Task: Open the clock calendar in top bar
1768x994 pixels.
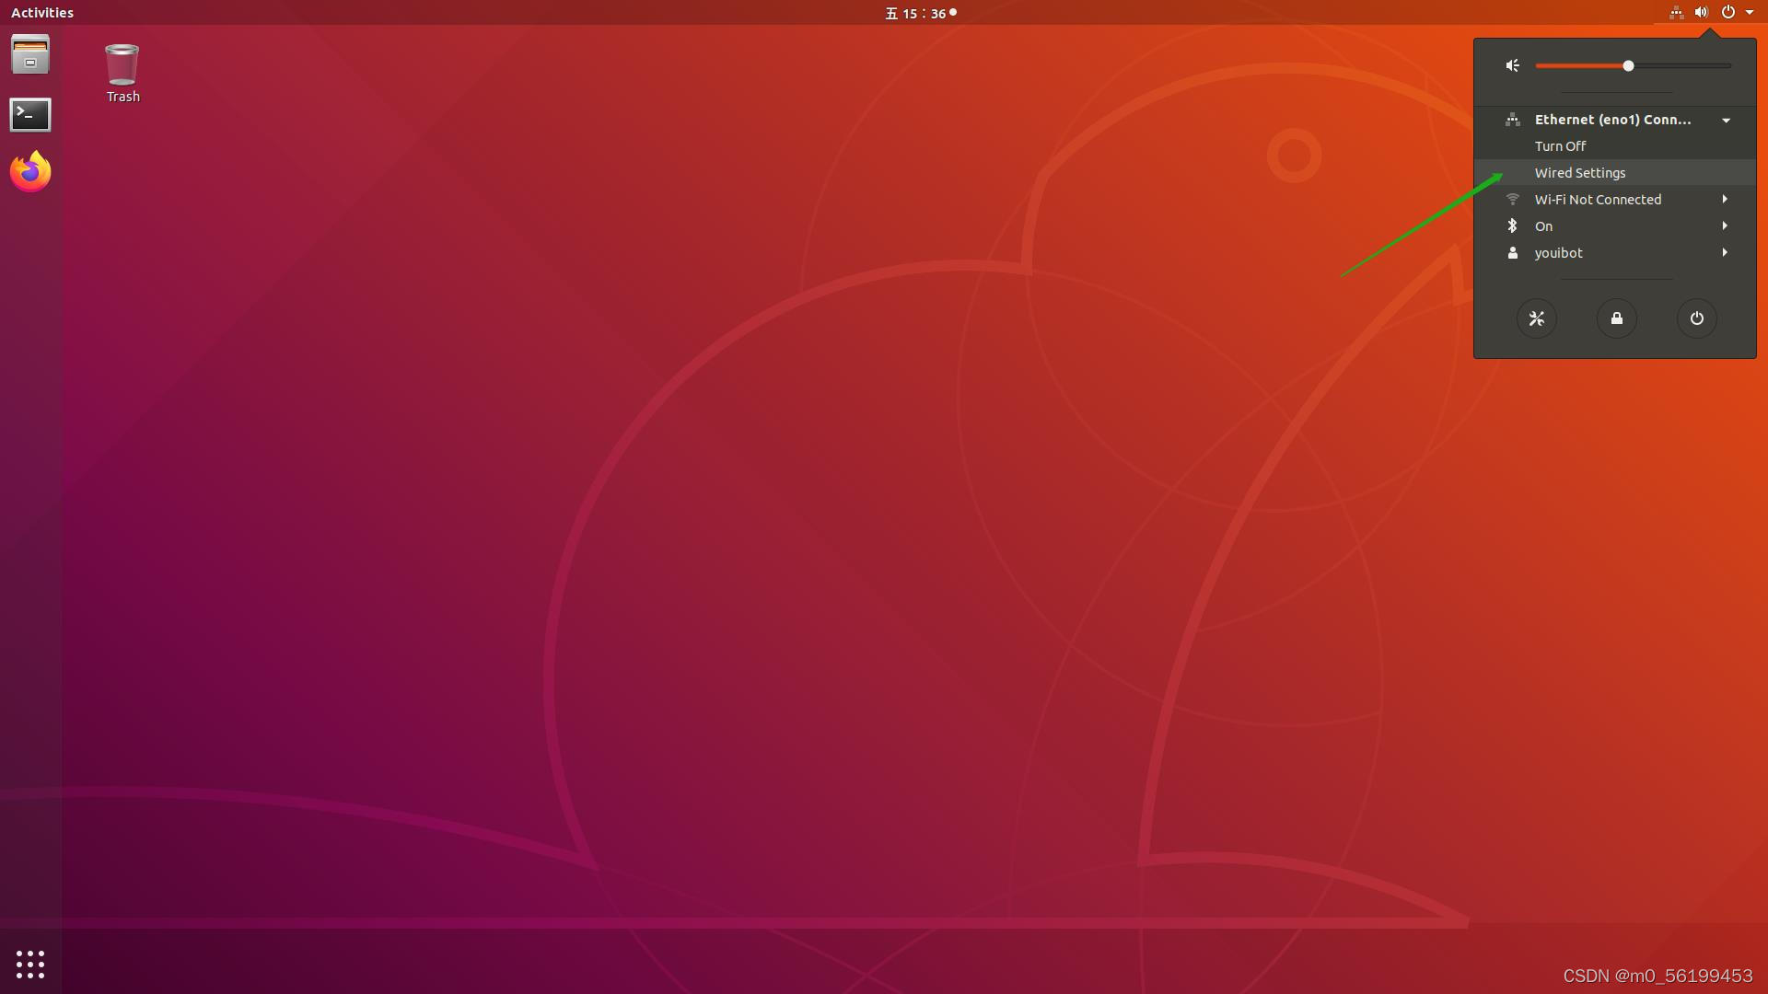Action: pos(921,13)
